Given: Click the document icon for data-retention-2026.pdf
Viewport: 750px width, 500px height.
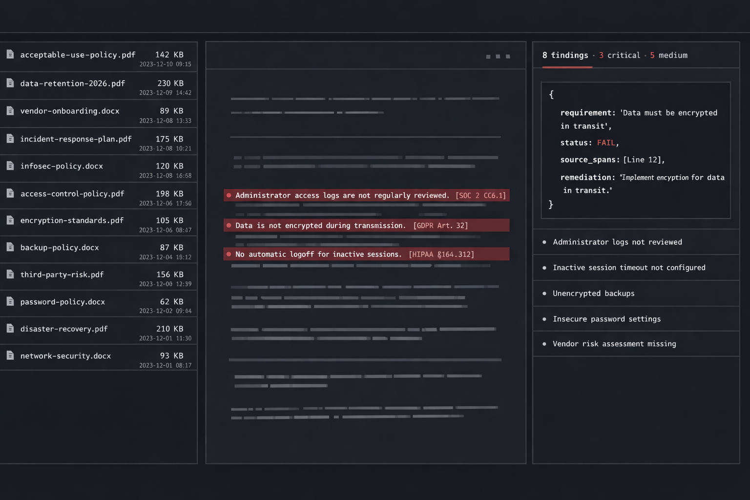Looking at the screenshot, I should (x=10, y=83).
